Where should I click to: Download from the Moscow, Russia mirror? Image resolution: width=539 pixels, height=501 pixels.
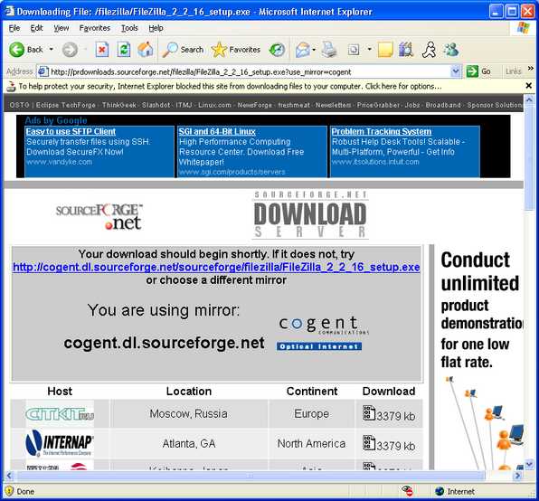click(389, 413)
